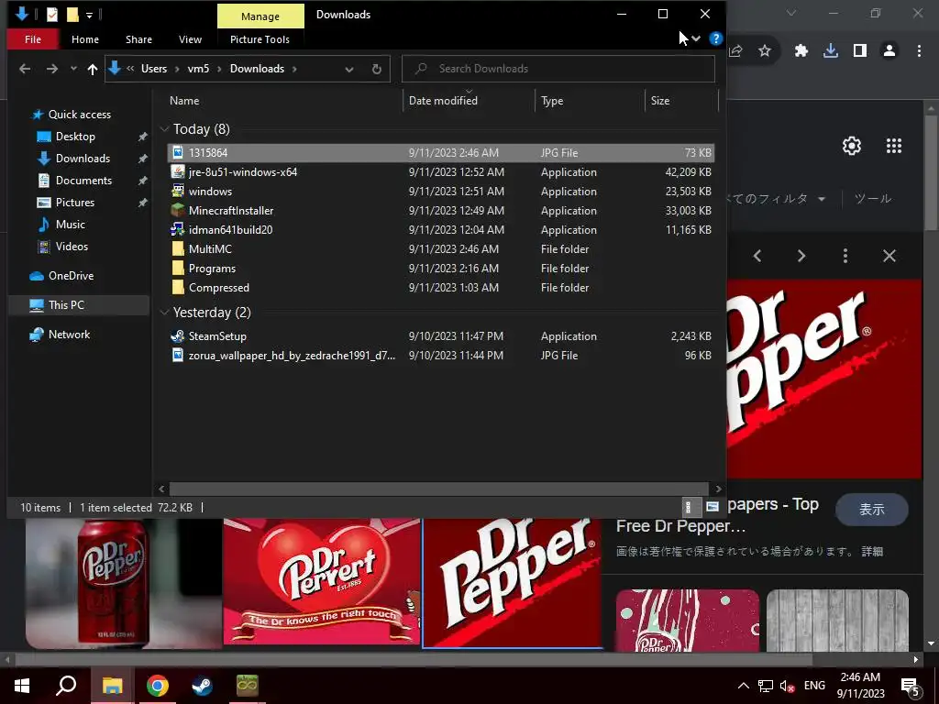Open address bar history dropdown
939x704 pixels.
click(x=349, y=70)
